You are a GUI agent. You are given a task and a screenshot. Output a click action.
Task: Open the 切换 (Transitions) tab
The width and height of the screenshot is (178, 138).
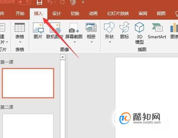click(75, 14)
